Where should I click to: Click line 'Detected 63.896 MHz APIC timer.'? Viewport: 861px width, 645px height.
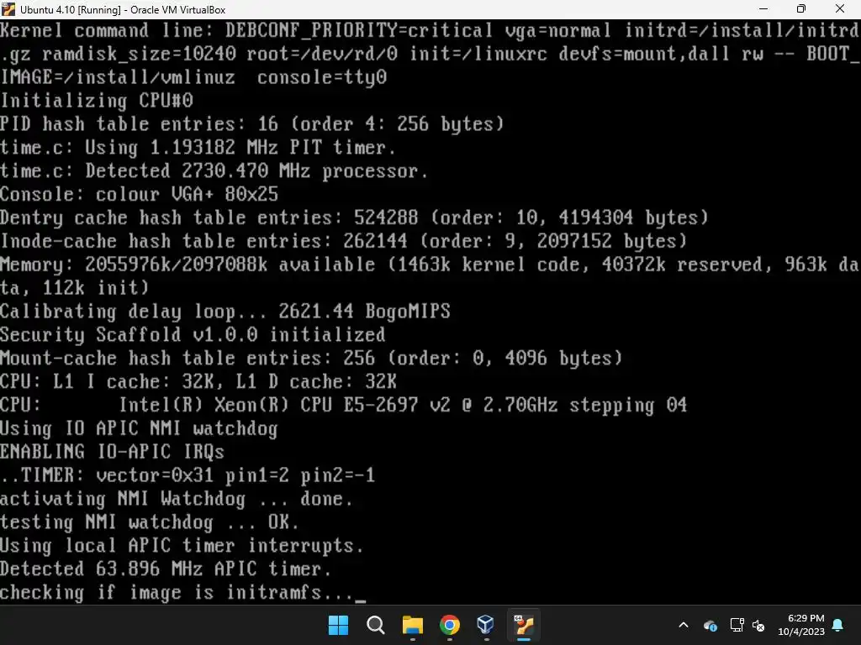[166, 569]
